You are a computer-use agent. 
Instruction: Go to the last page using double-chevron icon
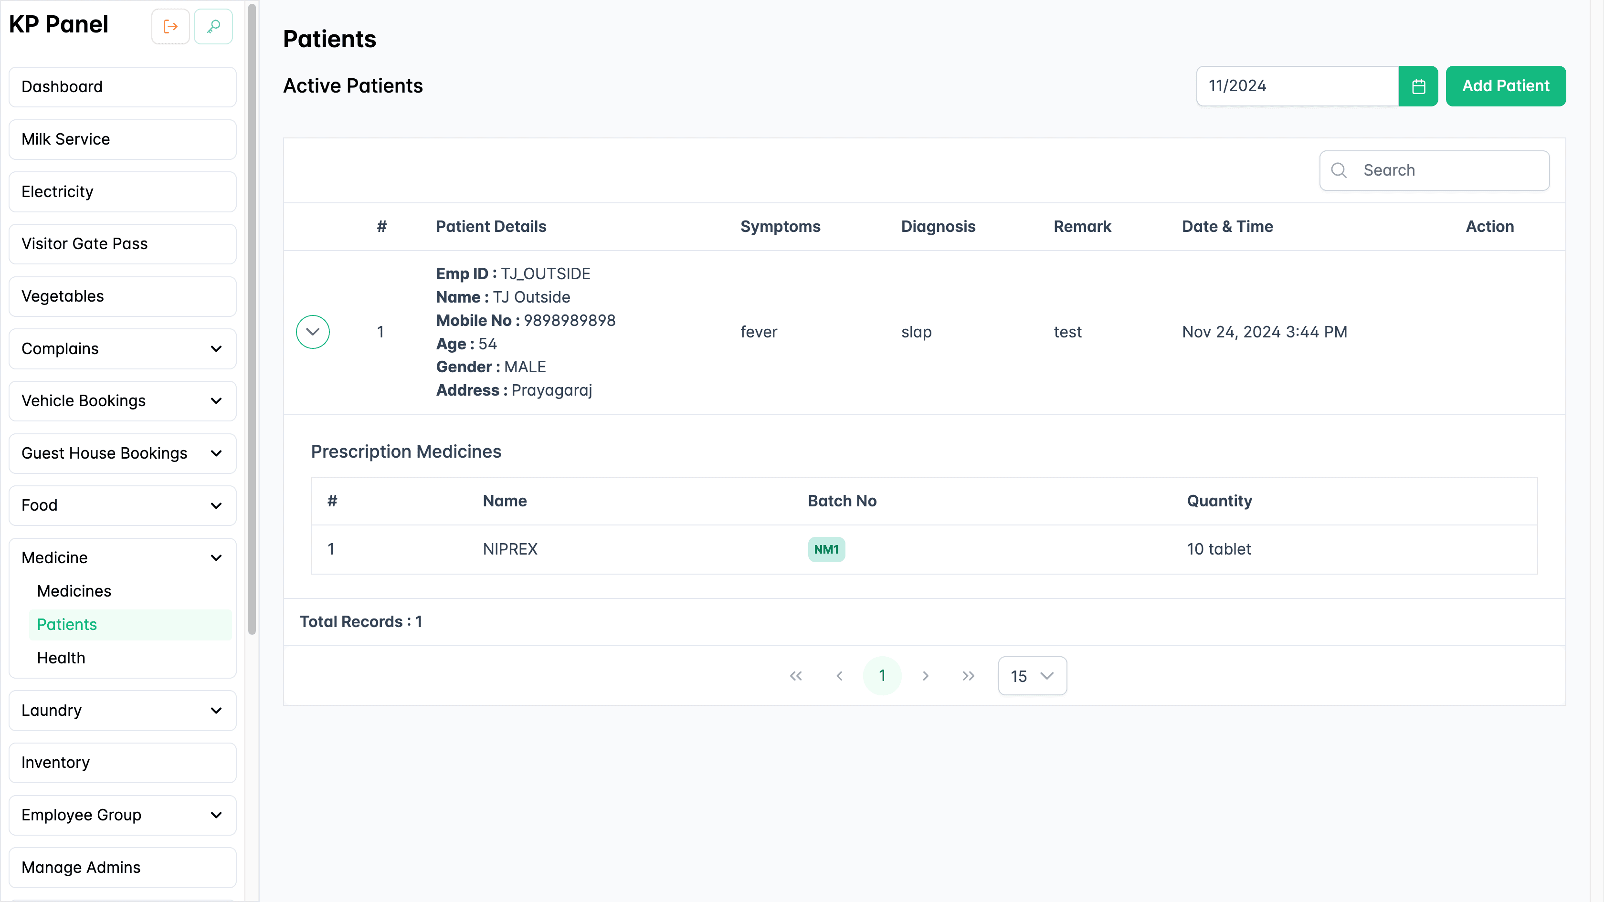coord(968,675)
